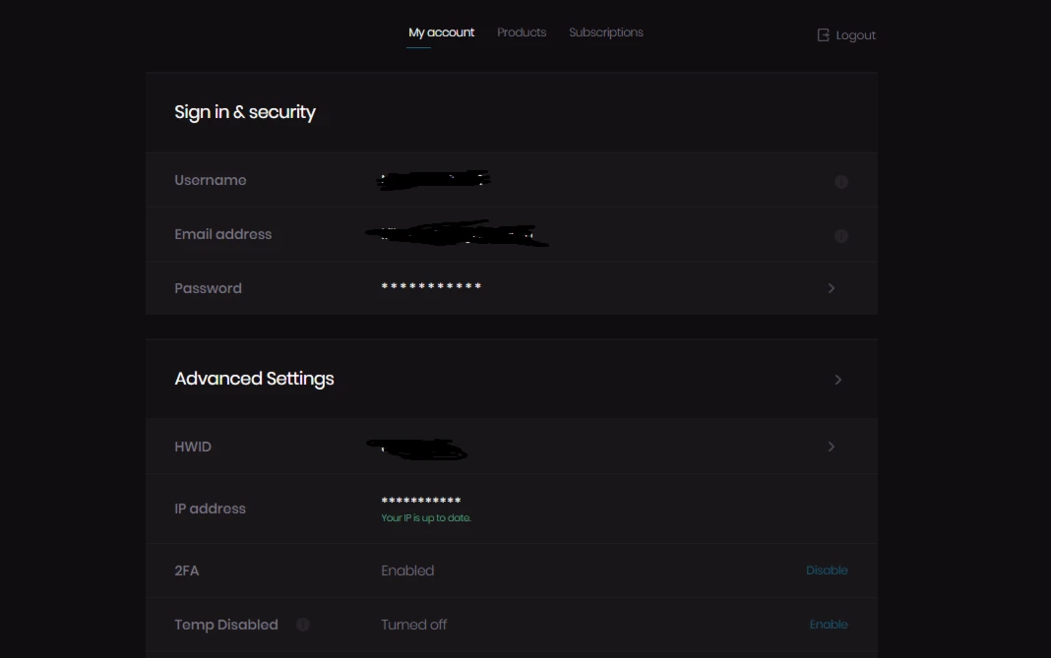Go to the Subscriptions tab

606,32
